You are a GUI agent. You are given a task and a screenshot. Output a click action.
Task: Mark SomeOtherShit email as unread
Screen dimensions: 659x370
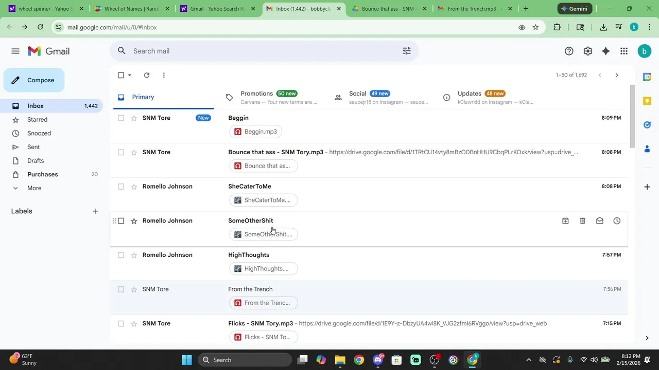click(600, 220)
